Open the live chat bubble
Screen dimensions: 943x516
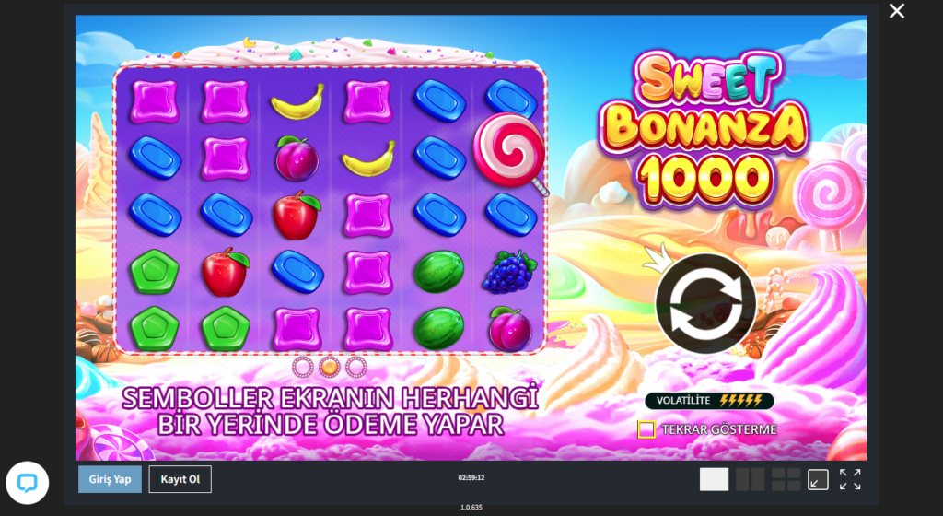(x=27, y=482)
